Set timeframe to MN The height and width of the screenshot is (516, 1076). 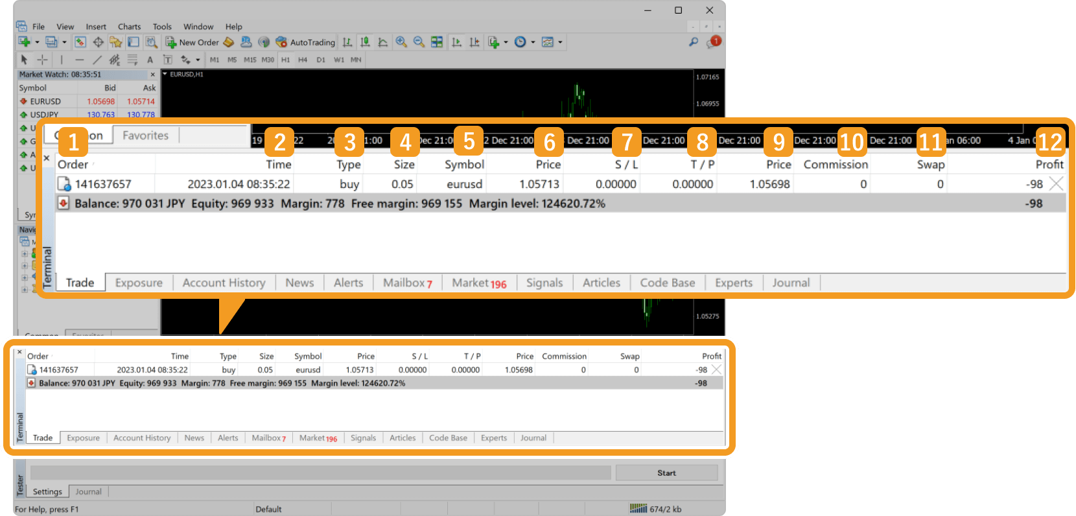(x=356, y=60)
